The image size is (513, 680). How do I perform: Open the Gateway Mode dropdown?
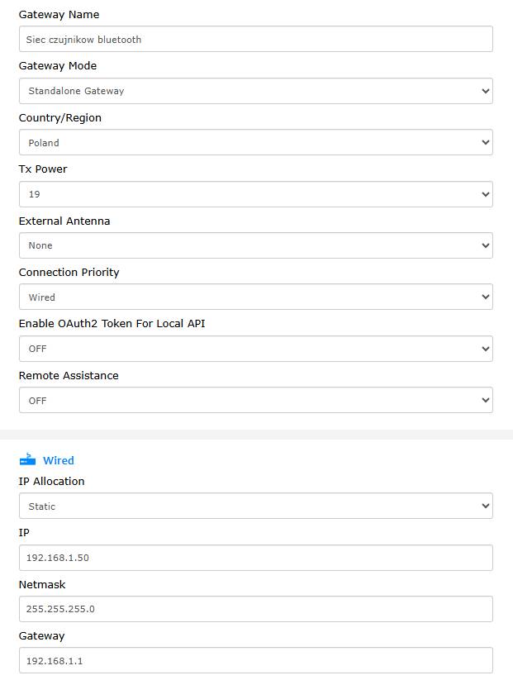click(256, 91)
